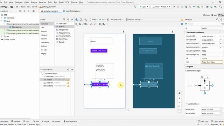
Task: Add bottom constraint with plus circle
Action: pos(205,93)
